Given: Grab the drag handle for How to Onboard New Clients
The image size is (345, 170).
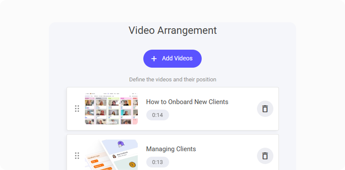Looking at the screenshot, I should [77, 108].
